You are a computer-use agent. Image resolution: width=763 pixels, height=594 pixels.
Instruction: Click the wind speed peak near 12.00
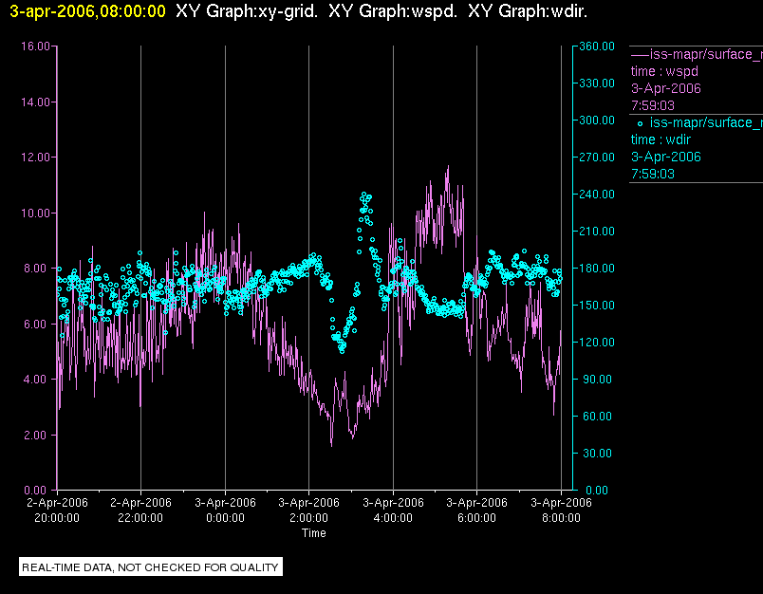[448, 167]
